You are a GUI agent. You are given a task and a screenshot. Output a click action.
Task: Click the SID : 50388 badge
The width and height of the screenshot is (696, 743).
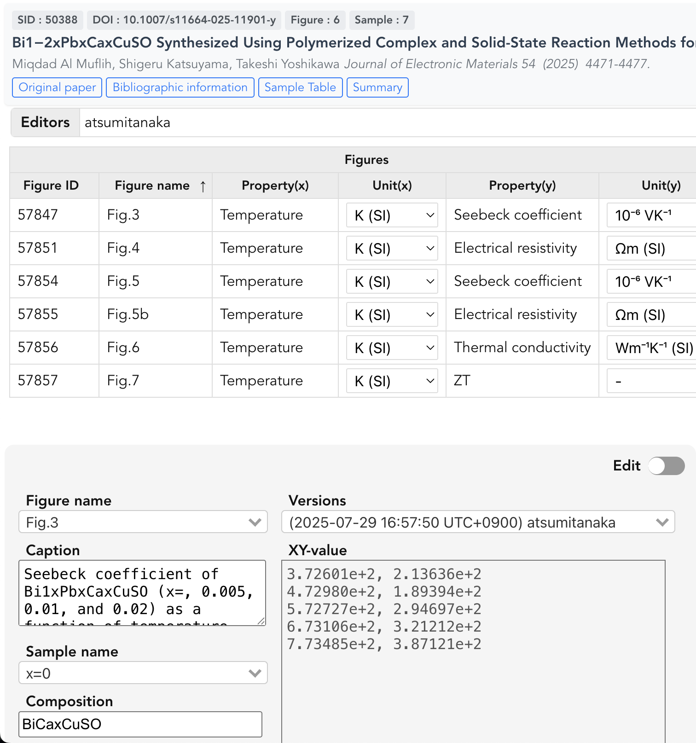tap(47, 20)
